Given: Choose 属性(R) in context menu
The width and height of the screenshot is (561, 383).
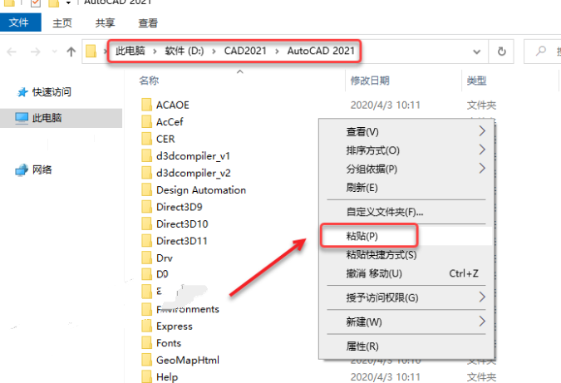Looking at the screenshot, I should pos(406,346).
